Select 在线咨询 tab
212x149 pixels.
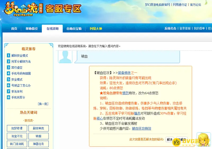pos(52,29)
